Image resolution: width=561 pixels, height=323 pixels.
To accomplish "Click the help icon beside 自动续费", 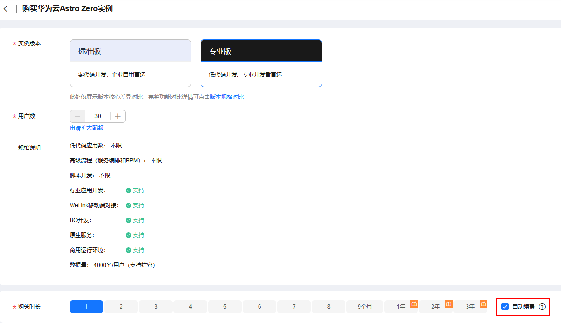I will (542, 307).
